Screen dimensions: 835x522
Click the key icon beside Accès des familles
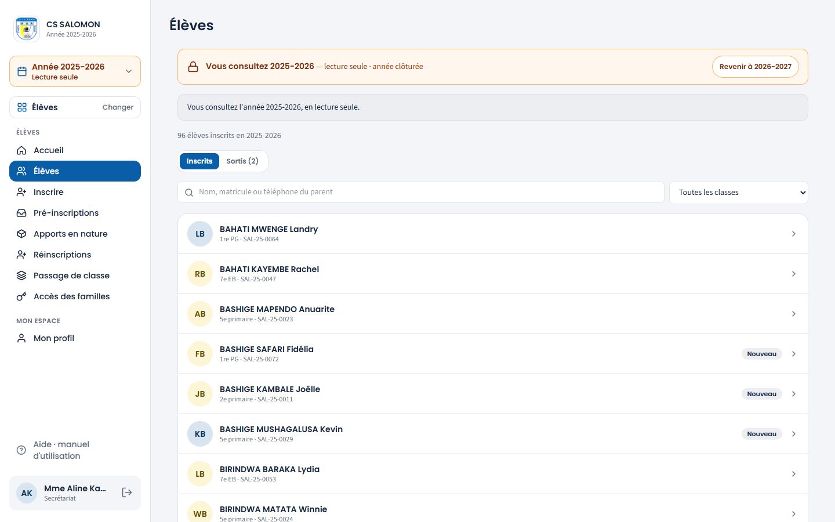click(x=21, y=296)
